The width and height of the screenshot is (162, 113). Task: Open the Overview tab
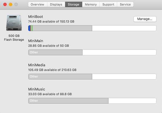[38, 4]
